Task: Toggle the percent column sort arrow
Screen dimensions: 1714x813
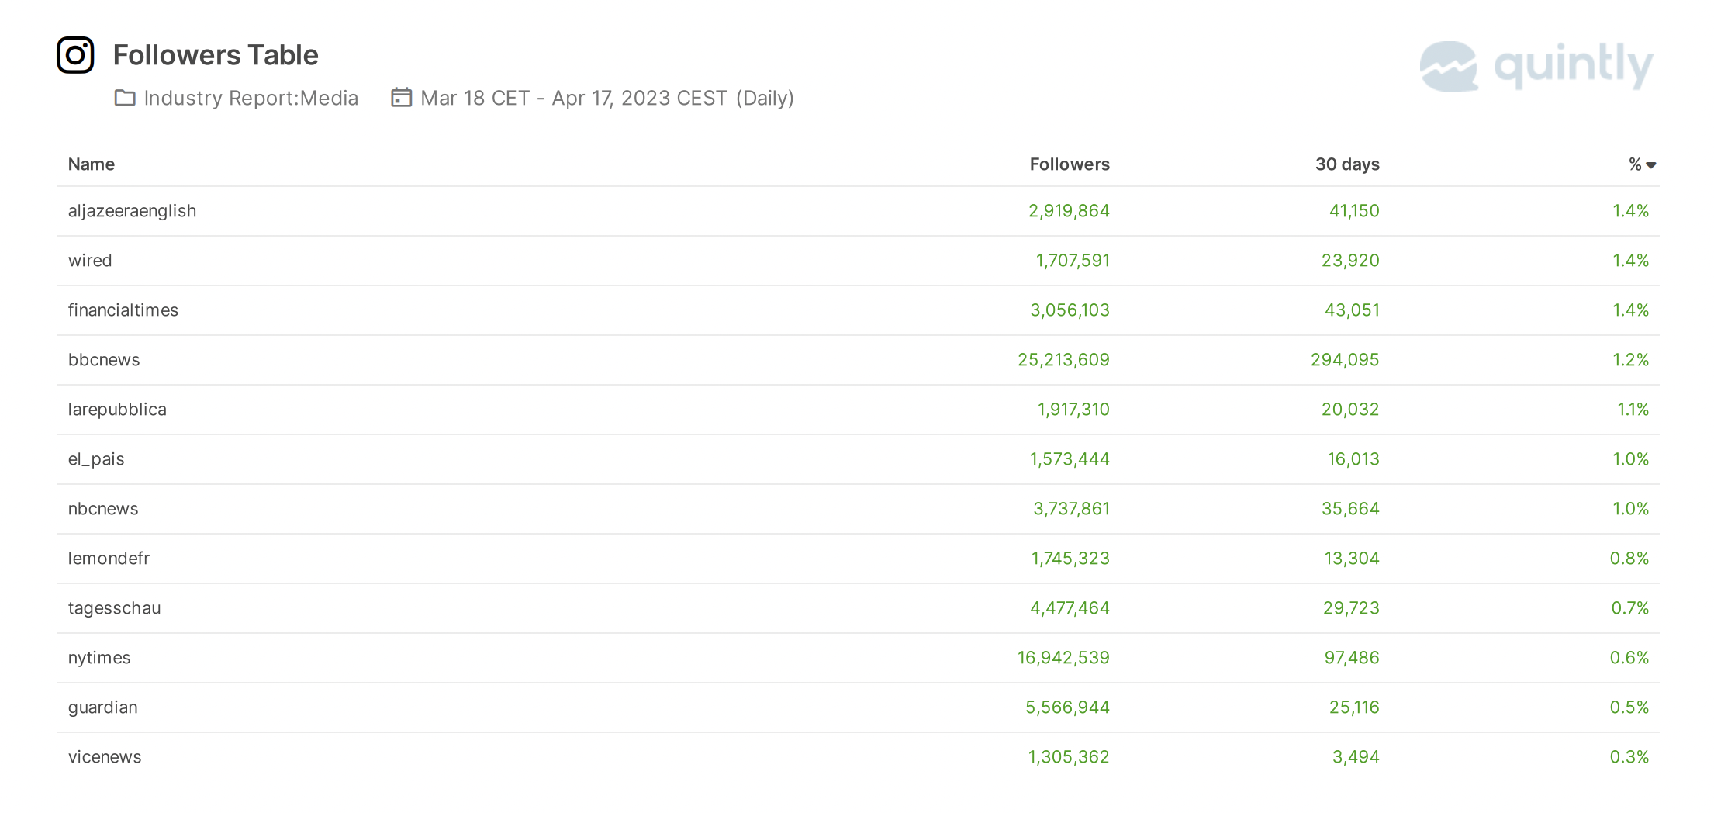Action: (x=1650, y=165)
